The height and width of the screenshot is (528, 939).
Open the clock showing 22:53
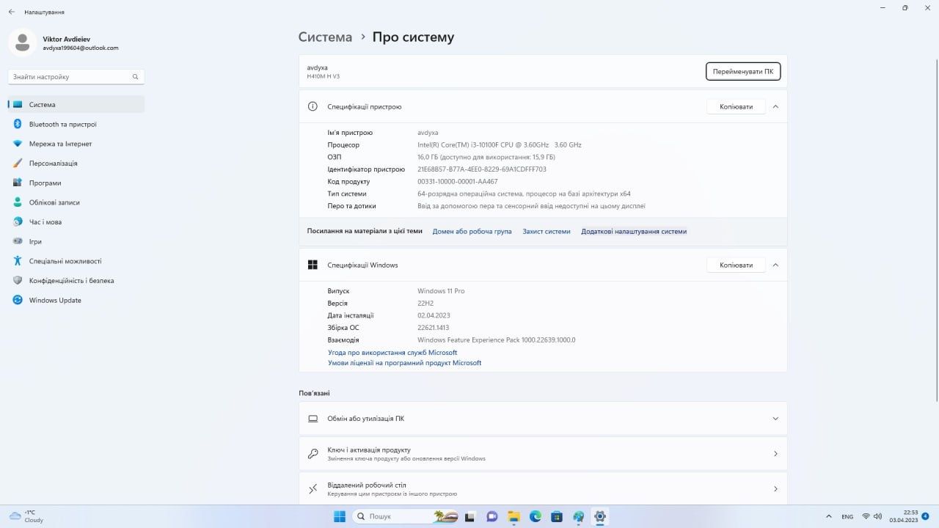pos(904,516)
